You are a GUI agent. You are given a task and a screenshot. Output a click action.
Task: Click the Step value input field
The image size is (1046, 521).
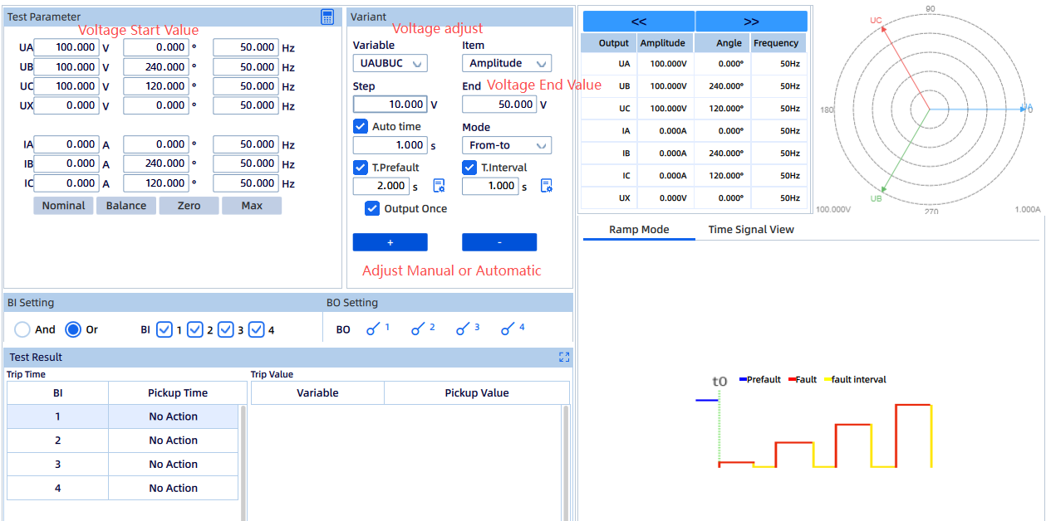coord(390,105)
